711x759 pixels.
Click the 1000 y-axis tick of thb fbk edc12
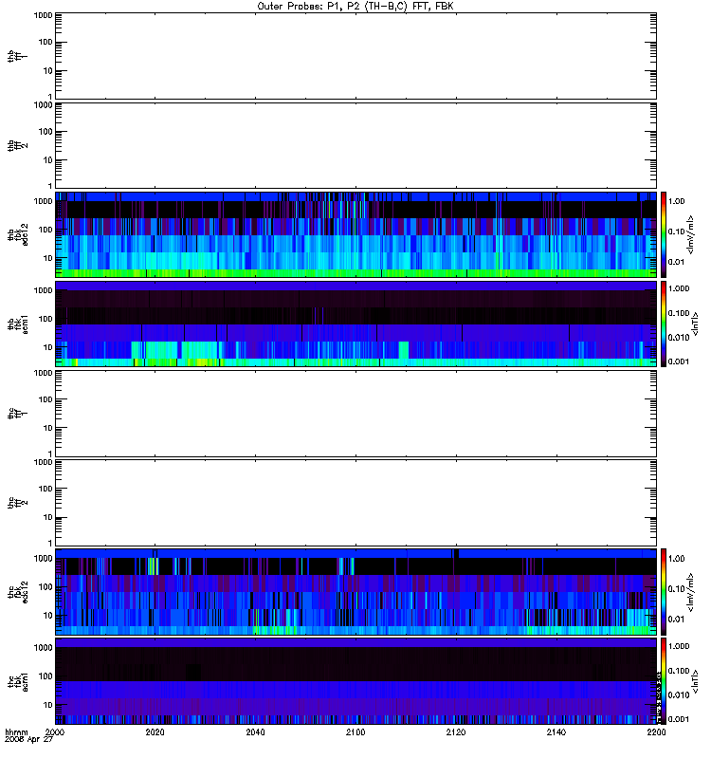coord(43,201)
